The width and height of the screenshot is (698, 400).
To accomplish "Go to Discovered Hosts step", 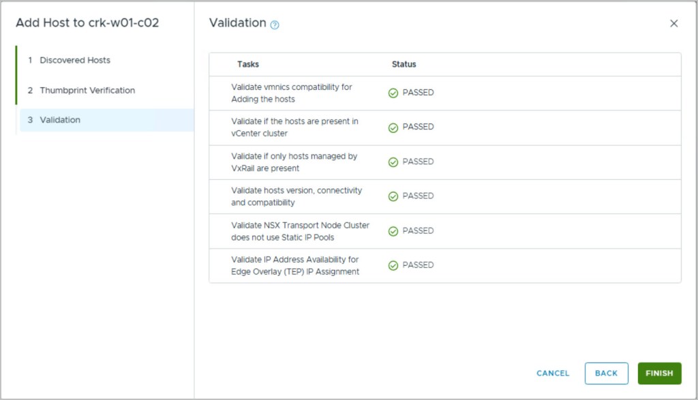I will point(74,60).
